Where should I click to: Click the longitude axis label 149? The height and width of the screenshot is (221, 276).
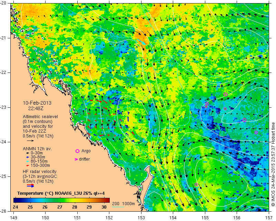[x=14, y=218]
